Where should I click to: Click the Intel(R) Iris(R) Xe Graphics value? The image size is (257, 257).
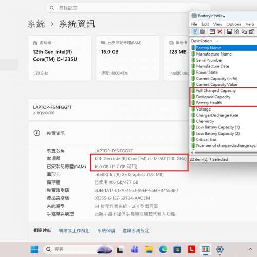point(129,175)
